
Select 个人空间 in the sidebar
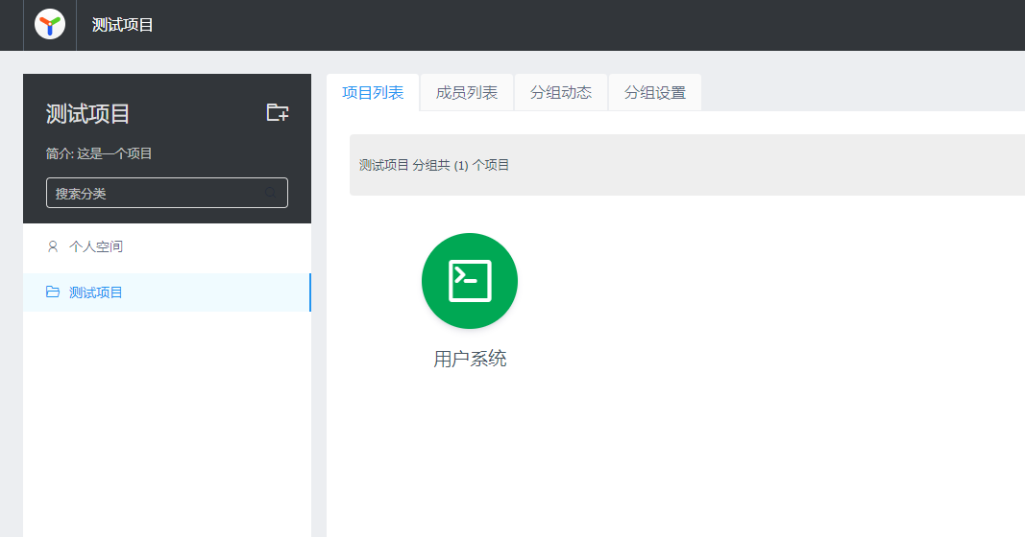[167, 246]
